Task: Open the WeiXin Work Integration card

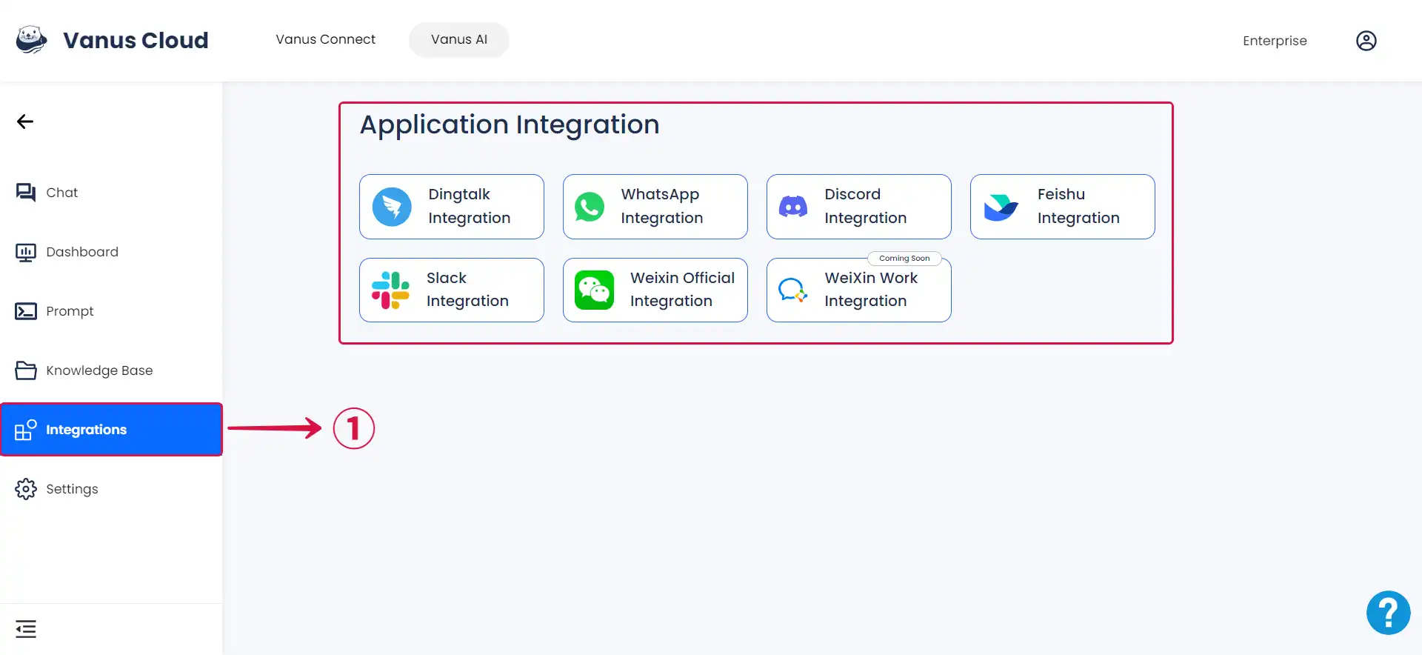Action: click(x=859, y=290)
